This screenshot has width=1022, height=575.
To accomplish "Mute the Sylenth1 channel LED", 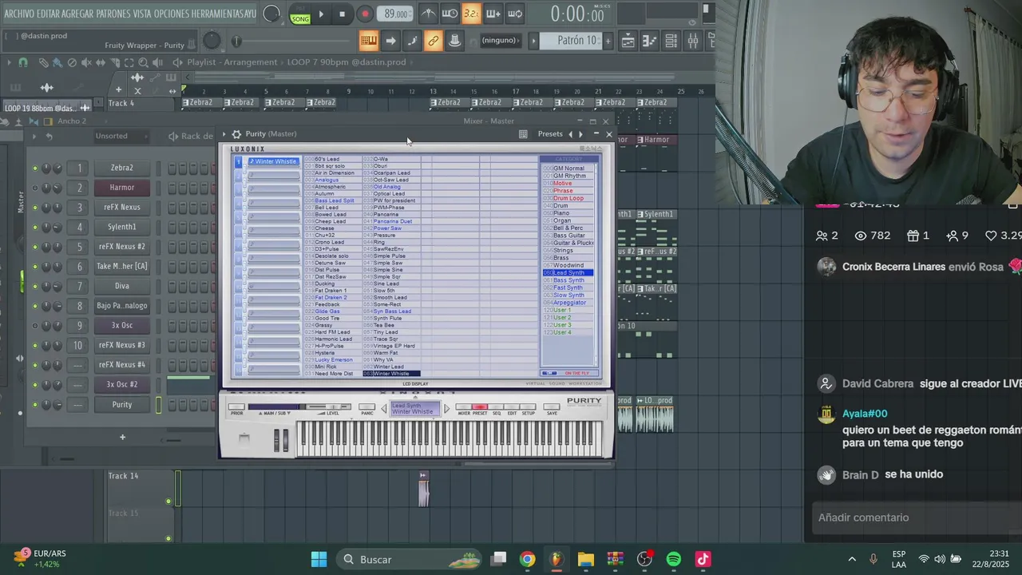I will 34,228.
